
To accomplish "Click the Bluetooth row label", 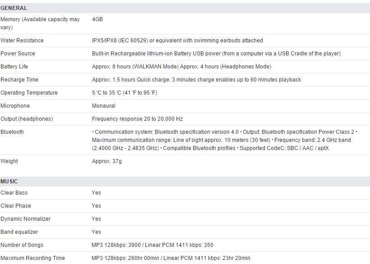I will point(12,132).
